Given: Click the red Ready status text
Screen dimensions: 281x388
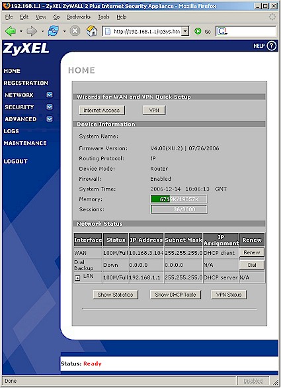Looking at the screenshot, I should [x=93, y=364].
